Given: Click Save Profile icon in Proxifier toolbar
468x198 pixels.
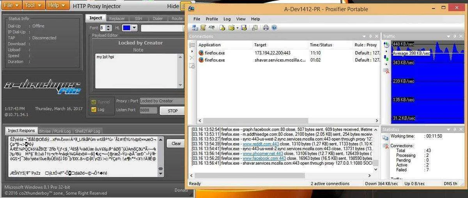Looking at the screenshot, I should click(x=244, y=28).
